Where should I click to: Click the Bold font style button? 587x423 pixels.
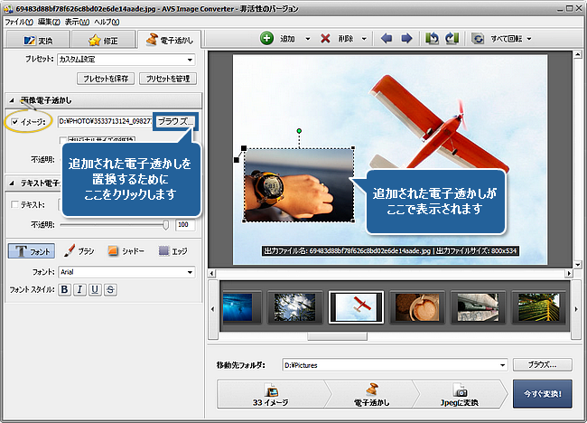65,289
